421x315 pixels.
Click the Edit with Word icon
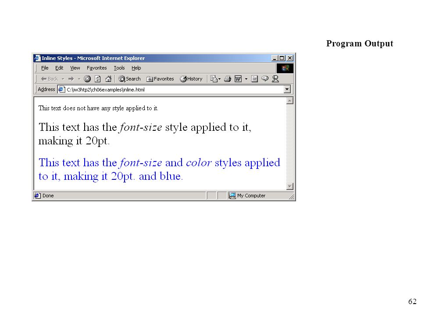pos(238,79)
